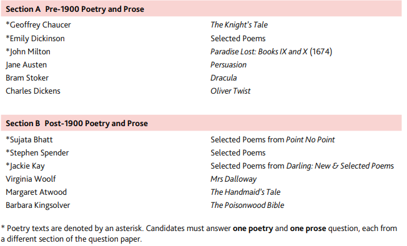Select the John Milton author entry
Viewport: 407px width, 246px height.
tap(28, 52)
